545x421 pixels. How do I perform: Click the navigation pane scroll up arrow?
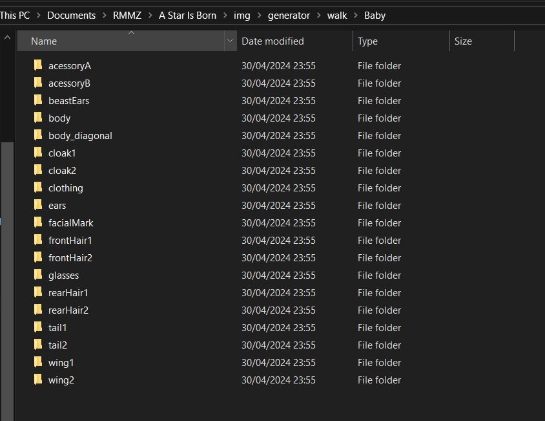(7, 38)
